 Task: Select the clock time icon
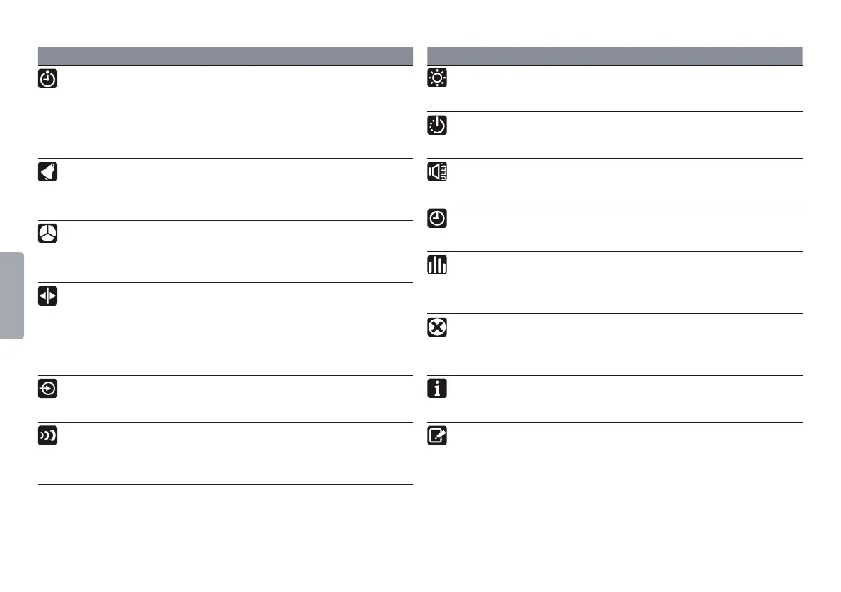tap(438, 219)
